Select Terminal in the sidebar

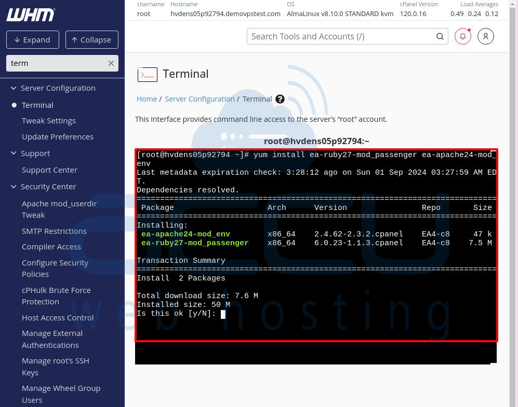[37, 105]
